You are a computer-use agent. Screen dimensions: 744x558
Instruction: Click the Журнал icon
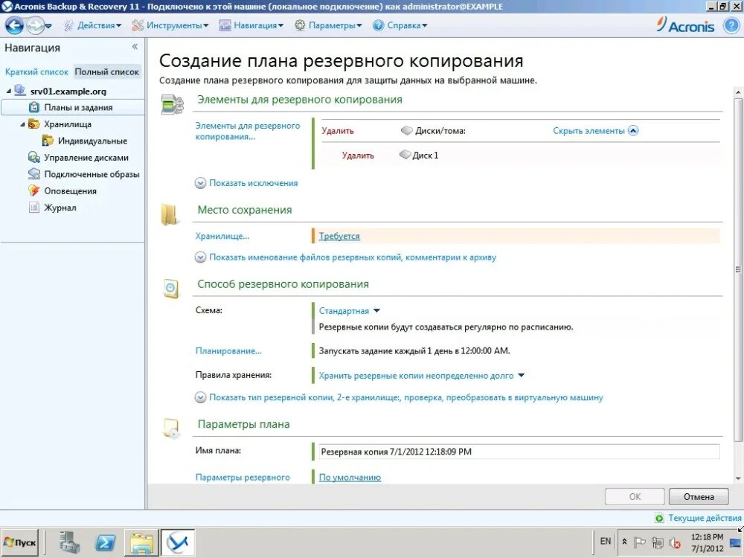click(33, 208)
